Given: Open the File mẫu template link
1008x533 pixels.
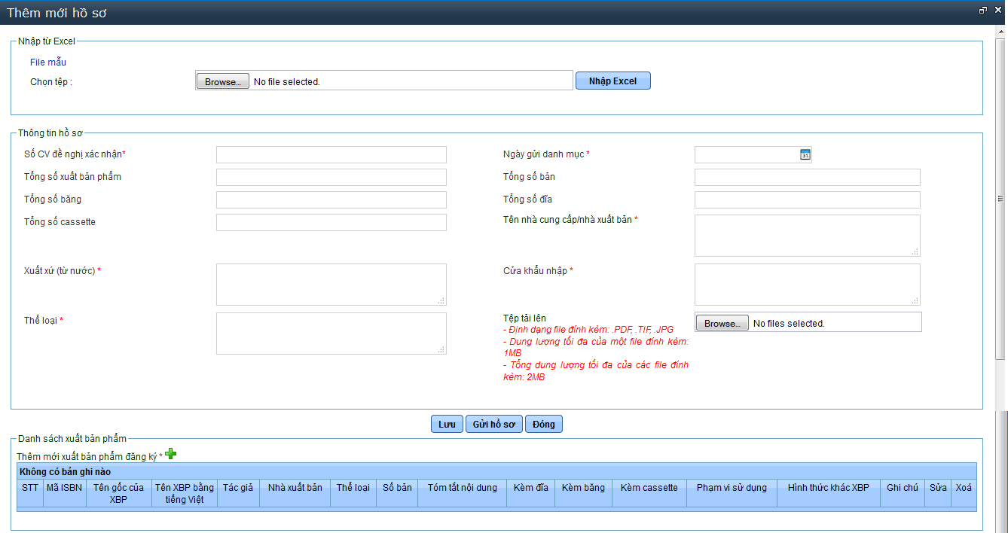Looking at the screenshot, I should pyautogui.click(x=48, y=62).
